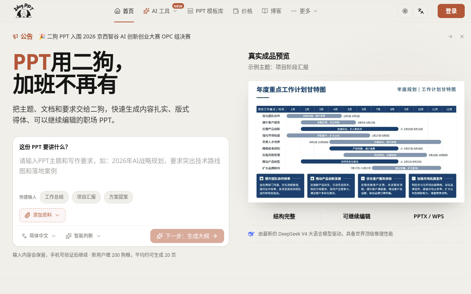Click the 真实成品预览 heading

(x=269, y=56)
